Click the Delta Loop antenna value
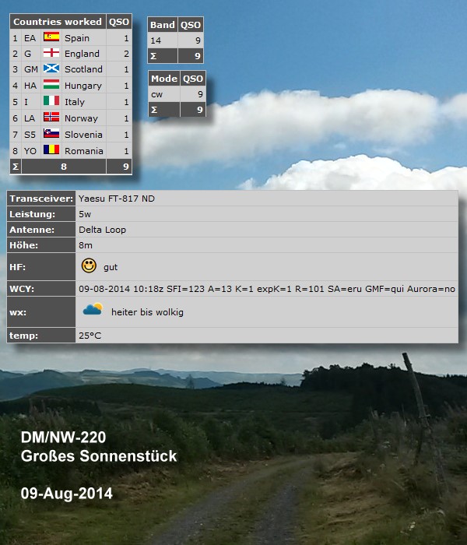Viewport: 467px width, 545px height. point(102,230)
